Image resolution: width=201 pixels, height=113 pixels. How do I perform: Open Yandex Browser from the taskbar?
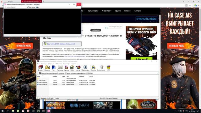[23, 111]
